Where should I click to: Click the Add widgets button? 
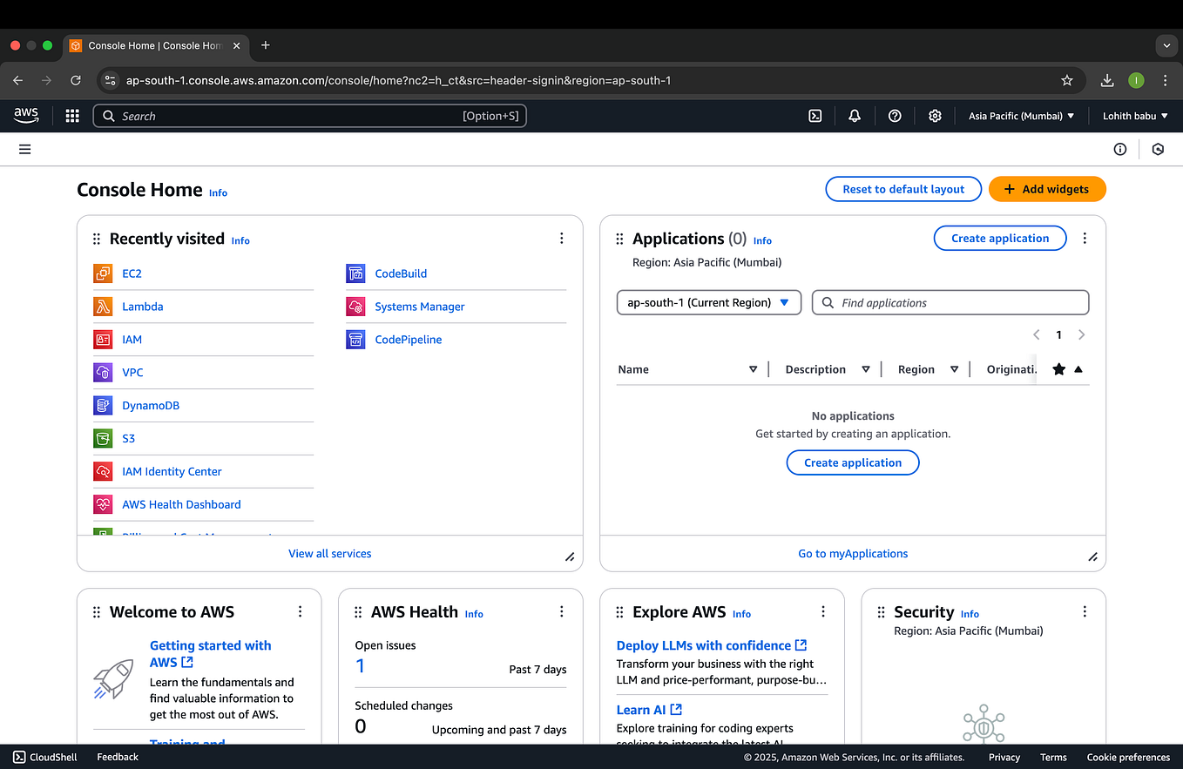pyautogui.click(x=1047, y=189)
